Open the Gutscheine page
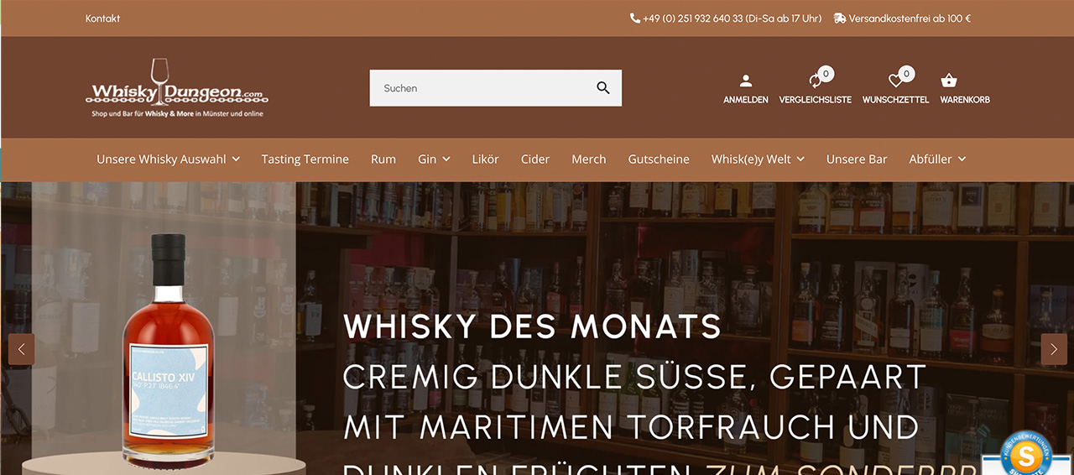The image size is (1074, 475). (x=659, y=159)
